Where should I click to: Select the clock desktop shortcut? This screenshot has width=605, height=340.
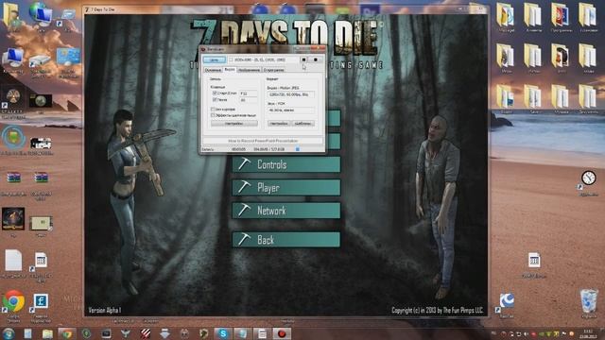click(589, 178)
